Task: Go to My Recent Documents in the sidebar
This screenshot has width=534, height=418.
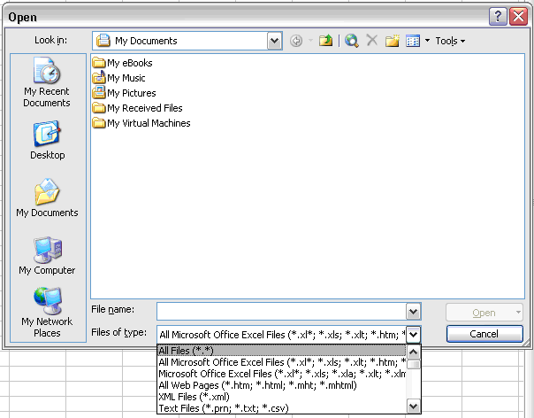Action: [x=47, y=82]
